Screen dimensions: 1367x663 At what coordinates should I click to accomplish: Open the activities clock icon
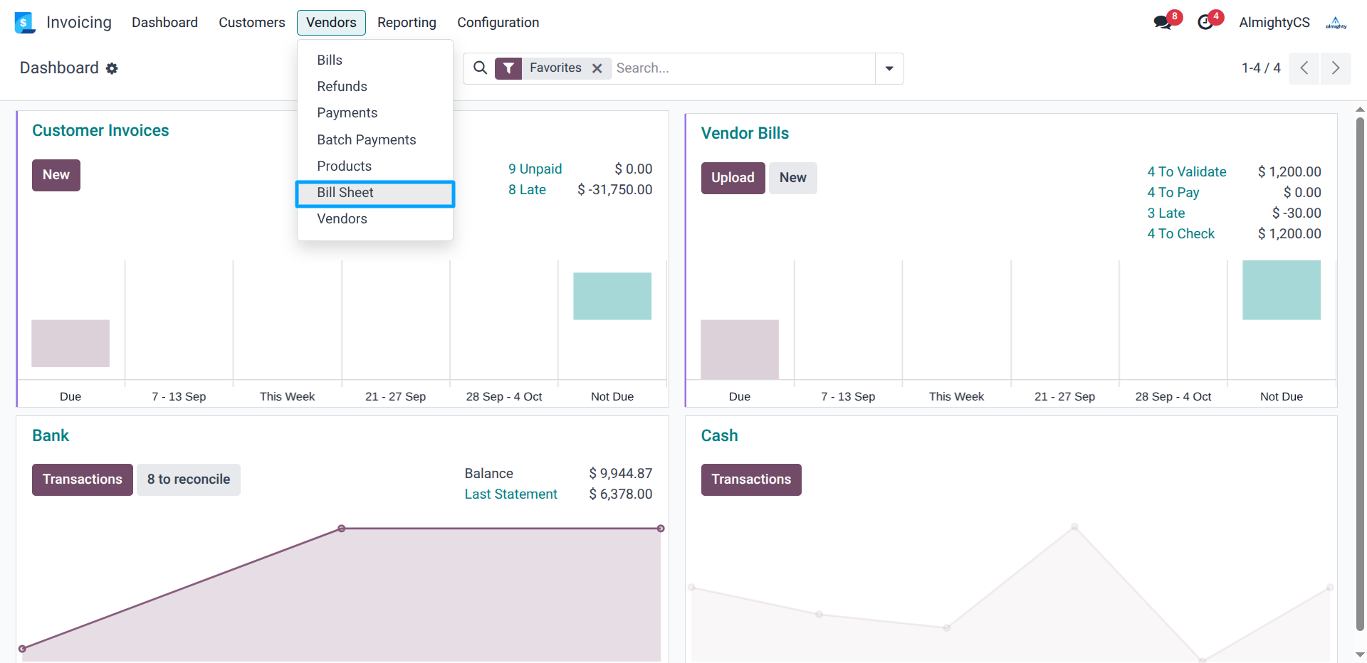pyautogui.click(x=1205, y=23)
